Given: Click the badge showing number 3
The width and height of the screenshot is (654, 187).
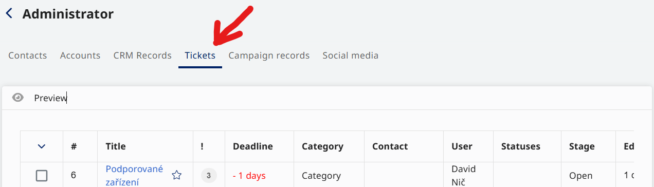Looking at the screenshot, I should coord(208,175).
